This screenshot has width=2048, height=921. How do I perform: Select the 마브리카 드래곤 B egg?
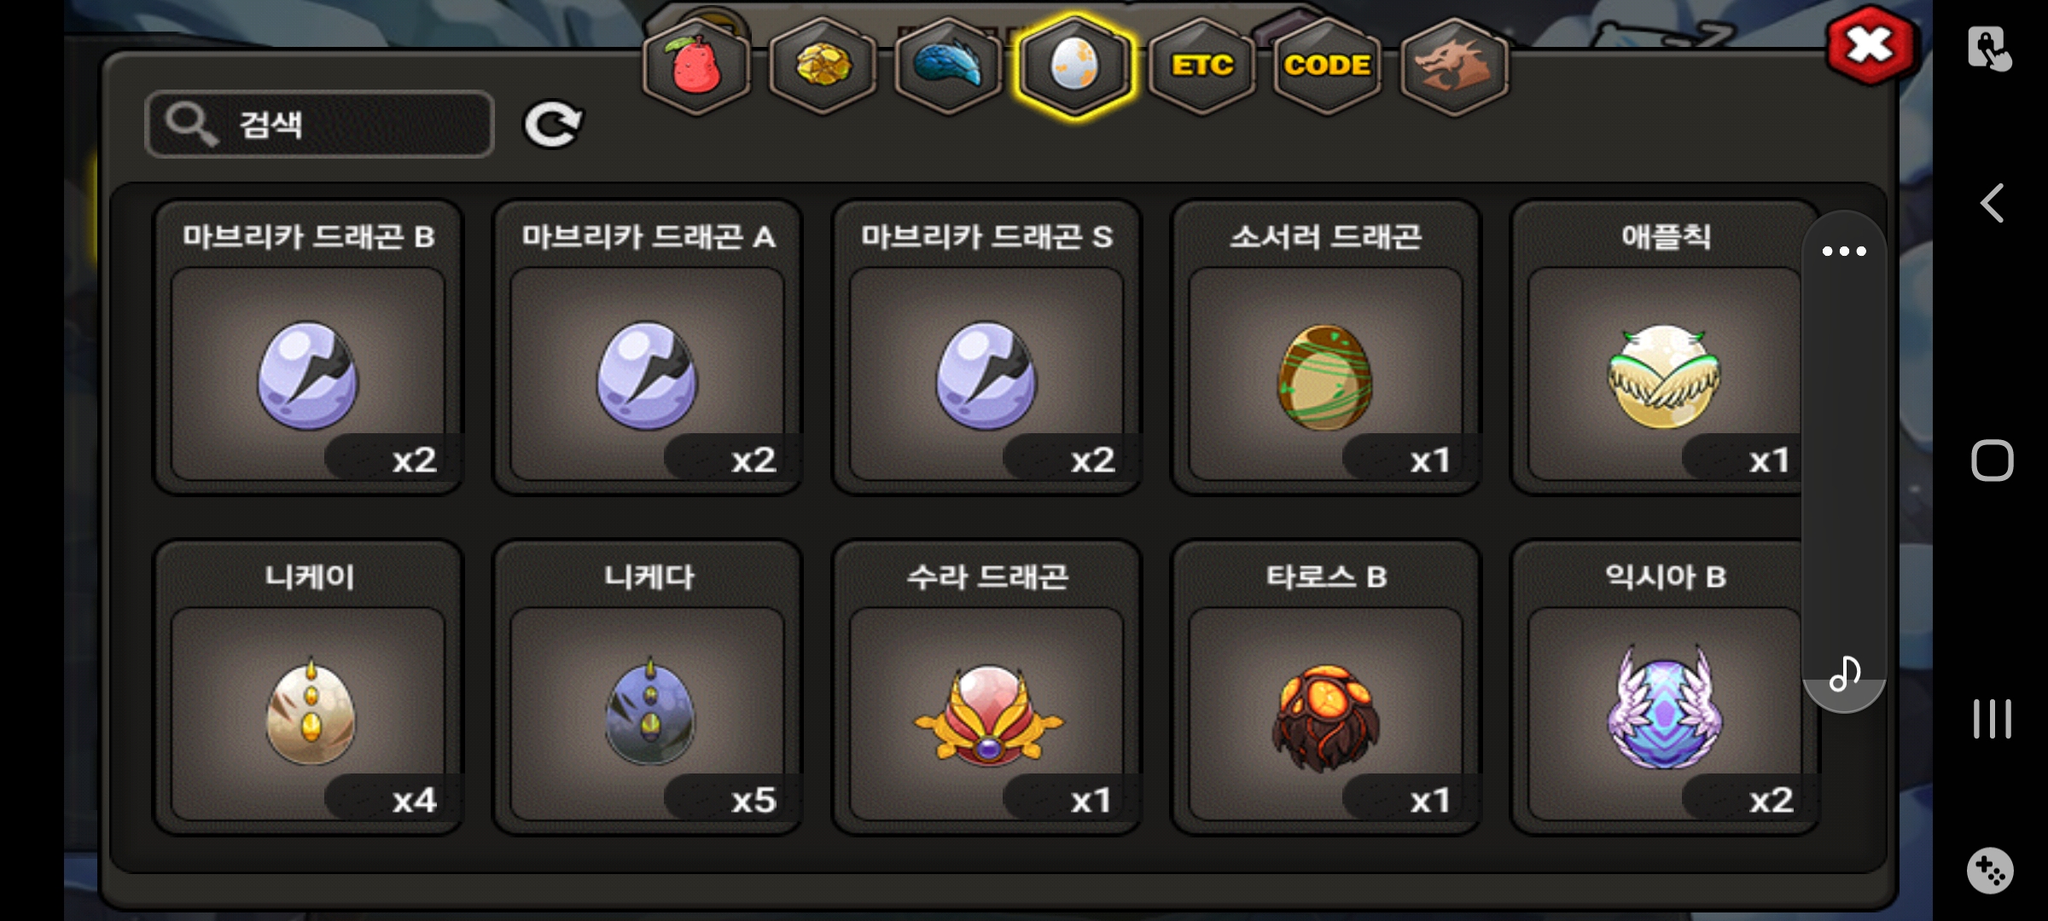pyautogui.click(x=308, y=347)
